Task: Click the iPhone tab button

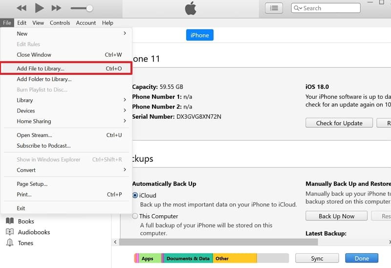Action: [x=200, y=35]
